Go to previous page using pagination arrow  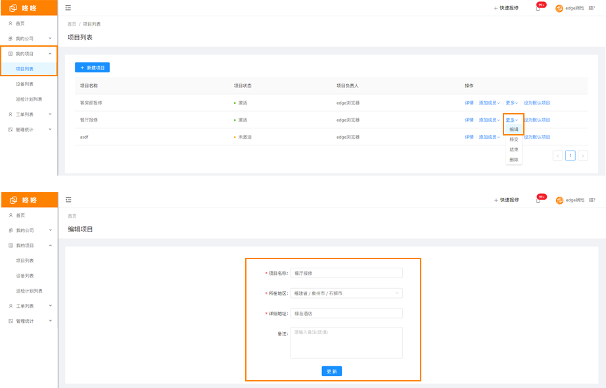(557, 156)
